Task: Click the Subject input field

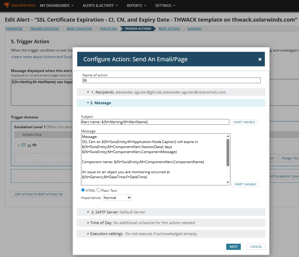Action: pos(155,122)
